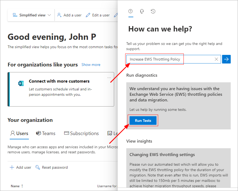Open the history clock tab

pyautogui.click(x=153, y=11)
